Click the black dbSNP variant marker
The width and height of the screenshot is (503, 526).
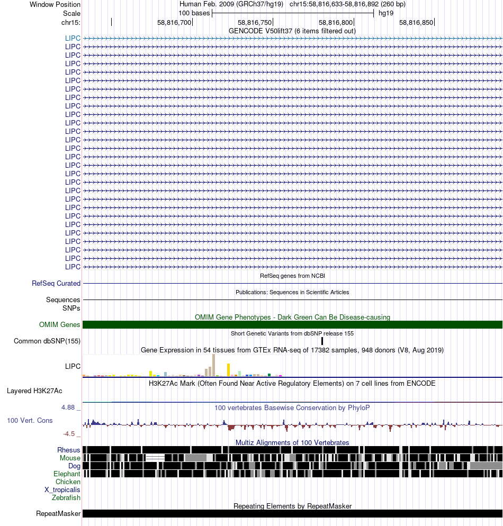[322, 341]
